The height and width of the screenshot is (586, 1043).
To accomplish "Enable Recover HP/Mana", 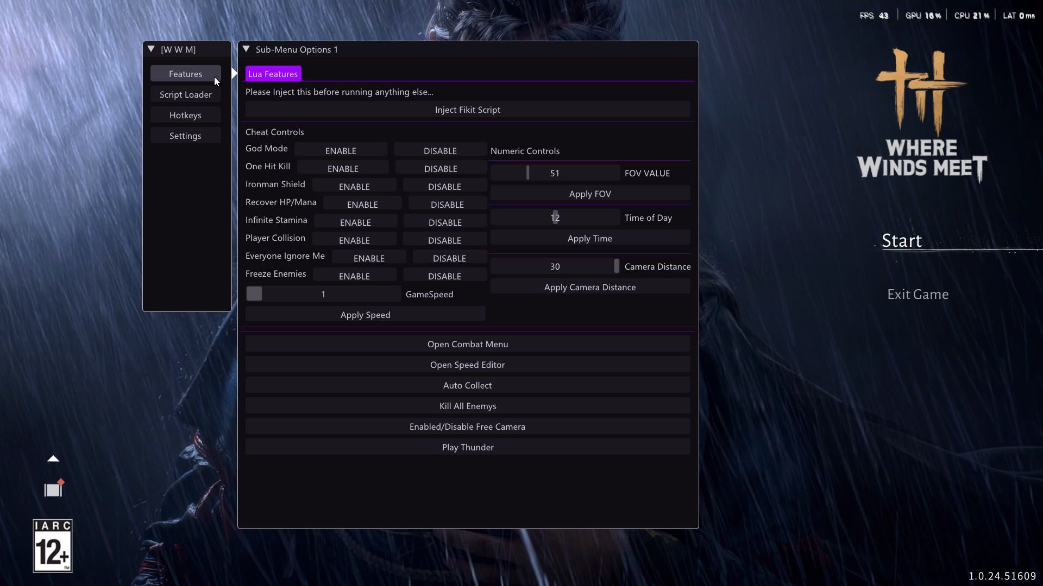I will [x=362, y=204].
